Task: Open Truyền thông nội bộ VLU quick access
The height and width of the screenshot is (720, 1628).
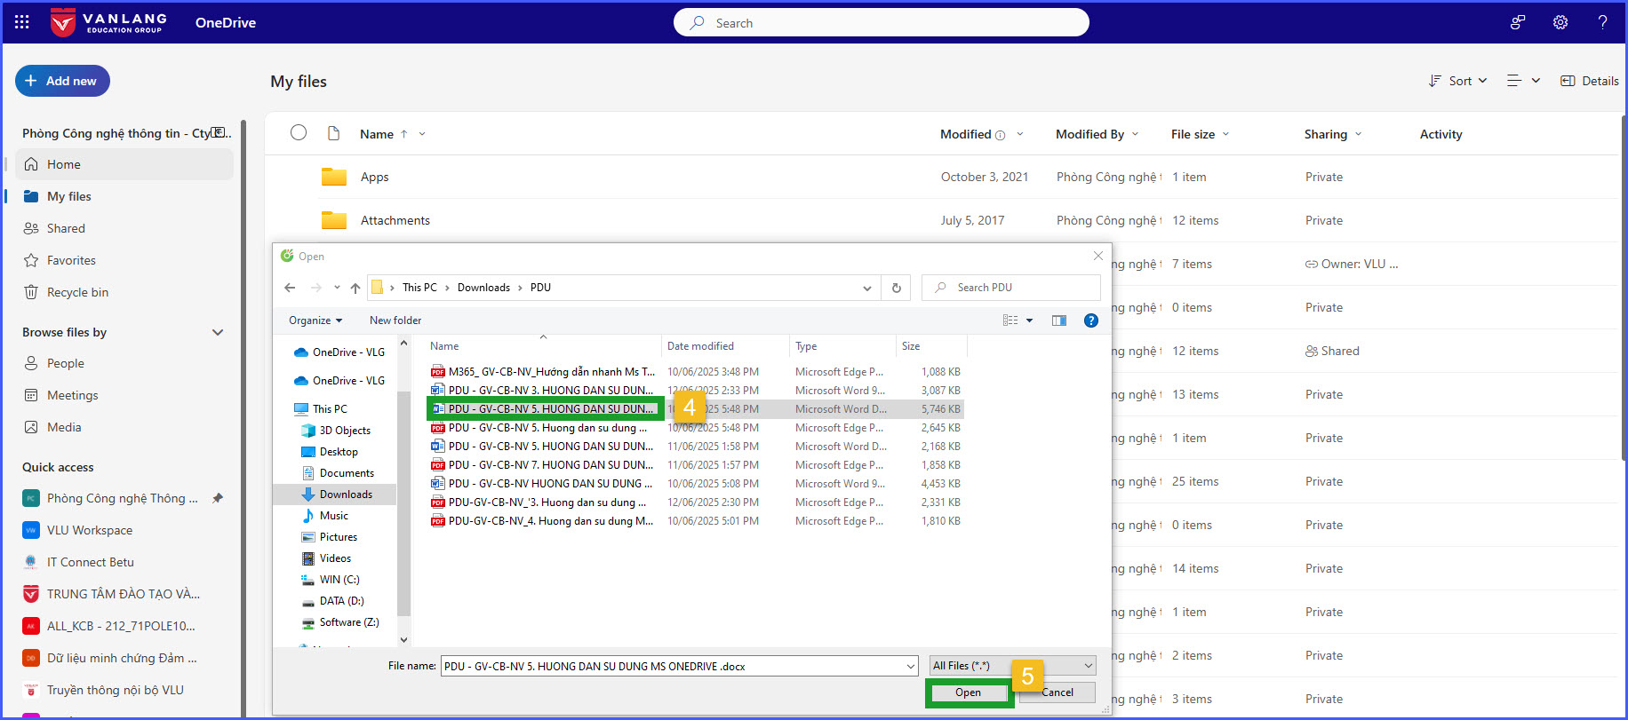Action: point(124,690)
